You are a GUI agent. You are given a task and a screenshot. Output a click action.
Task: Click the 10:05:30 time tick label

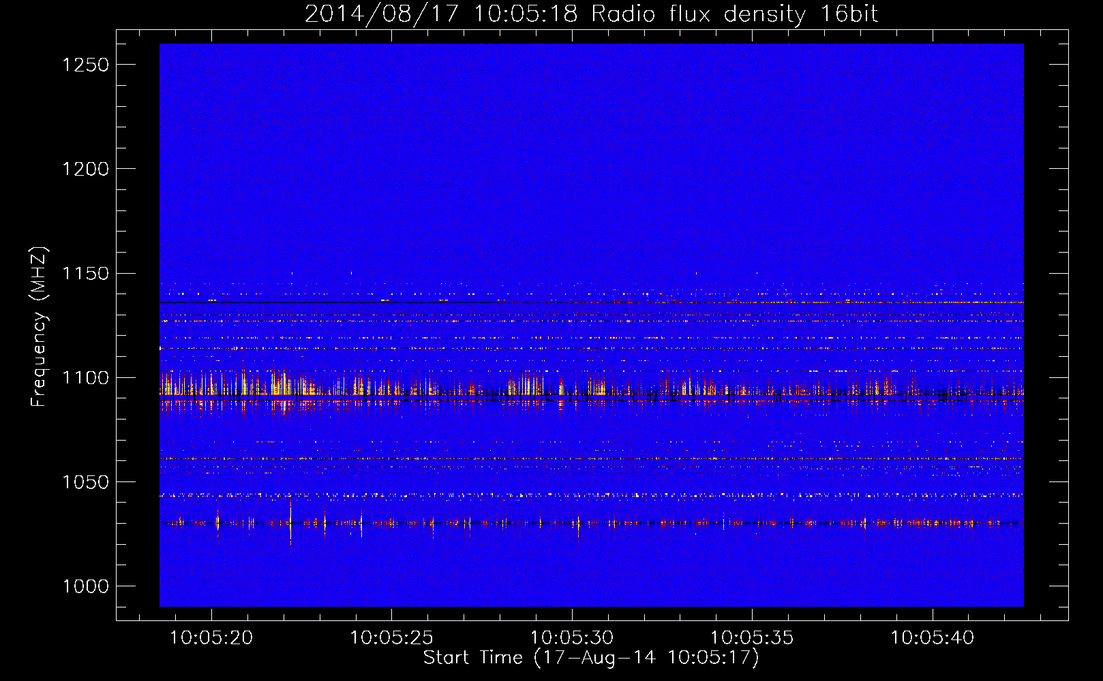572,638
